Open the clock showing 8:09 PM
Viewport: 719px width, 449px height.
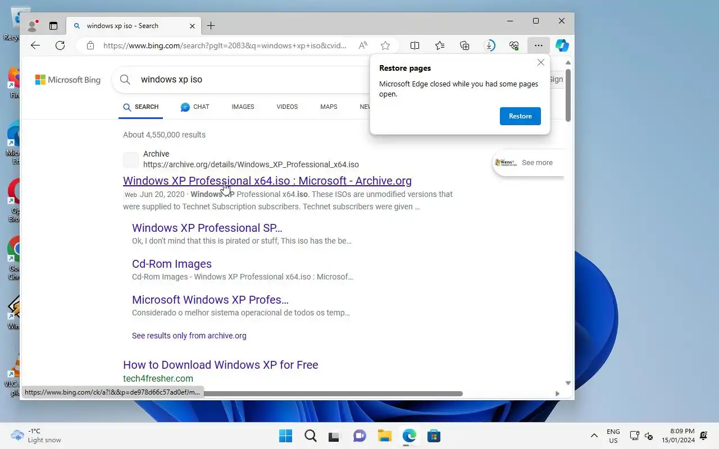click(x=678, y=436)
